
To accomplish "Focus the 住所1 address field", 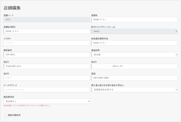I will coord(47,66).
